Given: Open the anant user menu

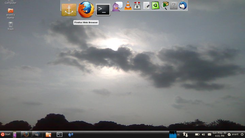Looking at the screenshot, I should 233,134.
